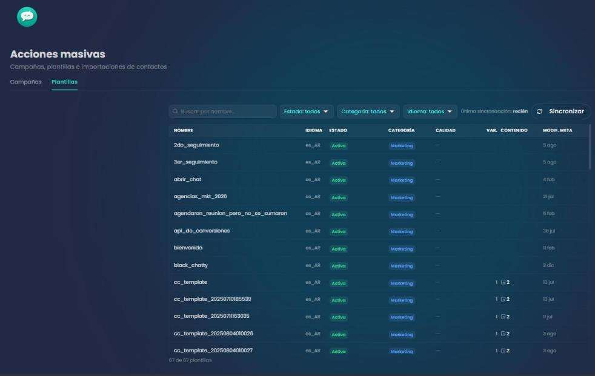This screenshot has width=595, height=376.
Task: Click the templates table vertical scrollbar
Action: (x=590, y=147)
